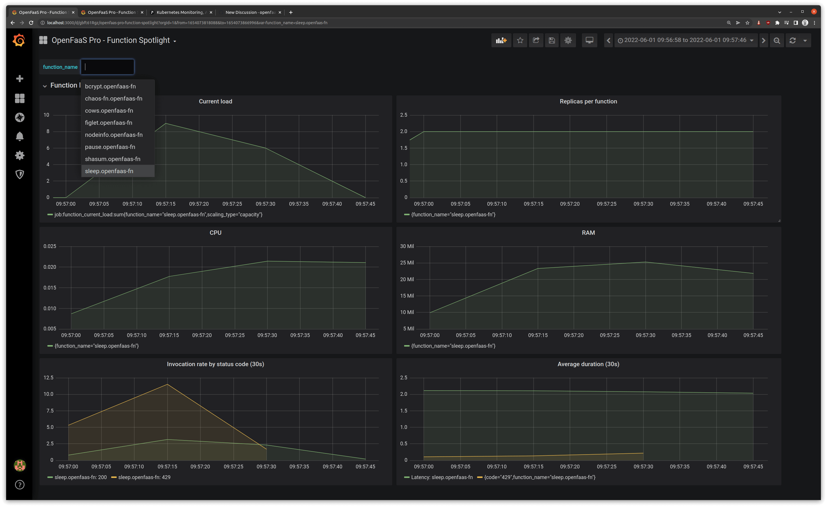
Task: Shift time range forward with the right arrow
Action: 764,40
